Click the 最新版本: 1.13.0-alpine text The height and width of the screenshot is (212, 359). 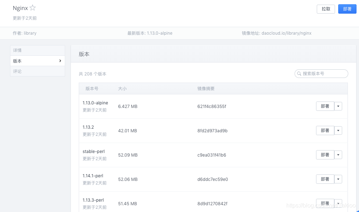point(150,33)
